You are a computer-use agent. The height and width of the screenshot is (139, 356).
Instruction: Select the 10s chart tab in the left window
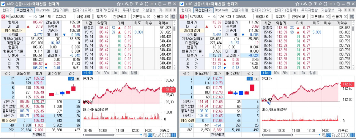coord(97,73)
